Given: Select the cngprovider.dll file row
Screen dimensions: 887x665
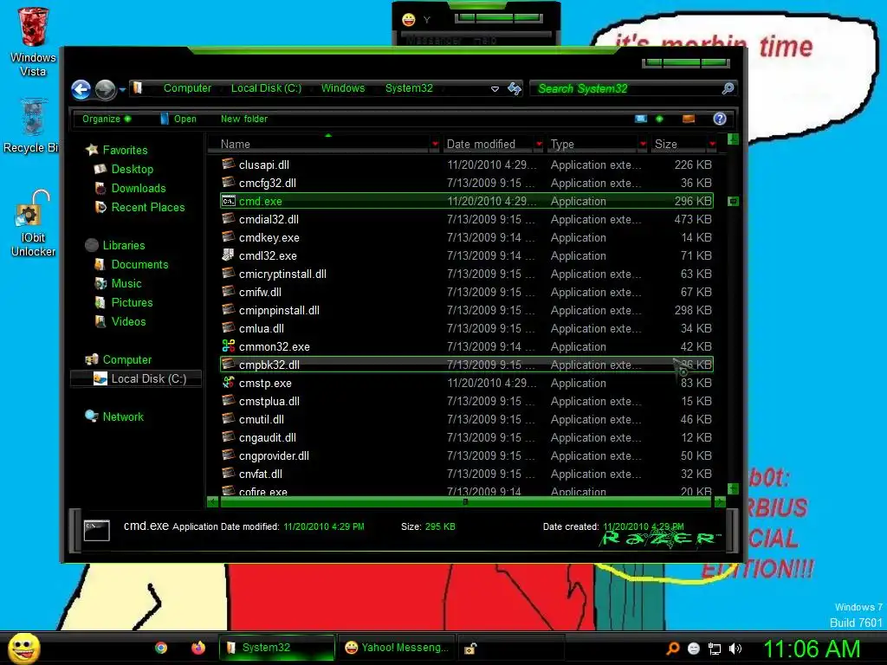Looking at the screenshot, I should (x=467, y=455).
